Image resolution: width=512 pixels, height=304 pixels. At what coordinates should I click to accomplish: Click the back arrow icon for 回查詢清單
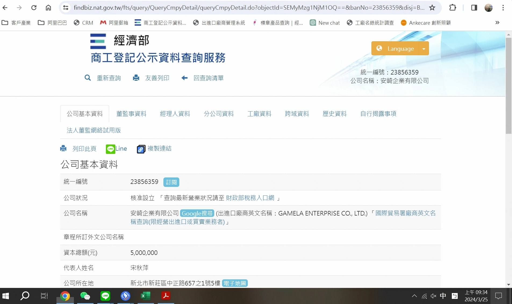coord(184,78)
